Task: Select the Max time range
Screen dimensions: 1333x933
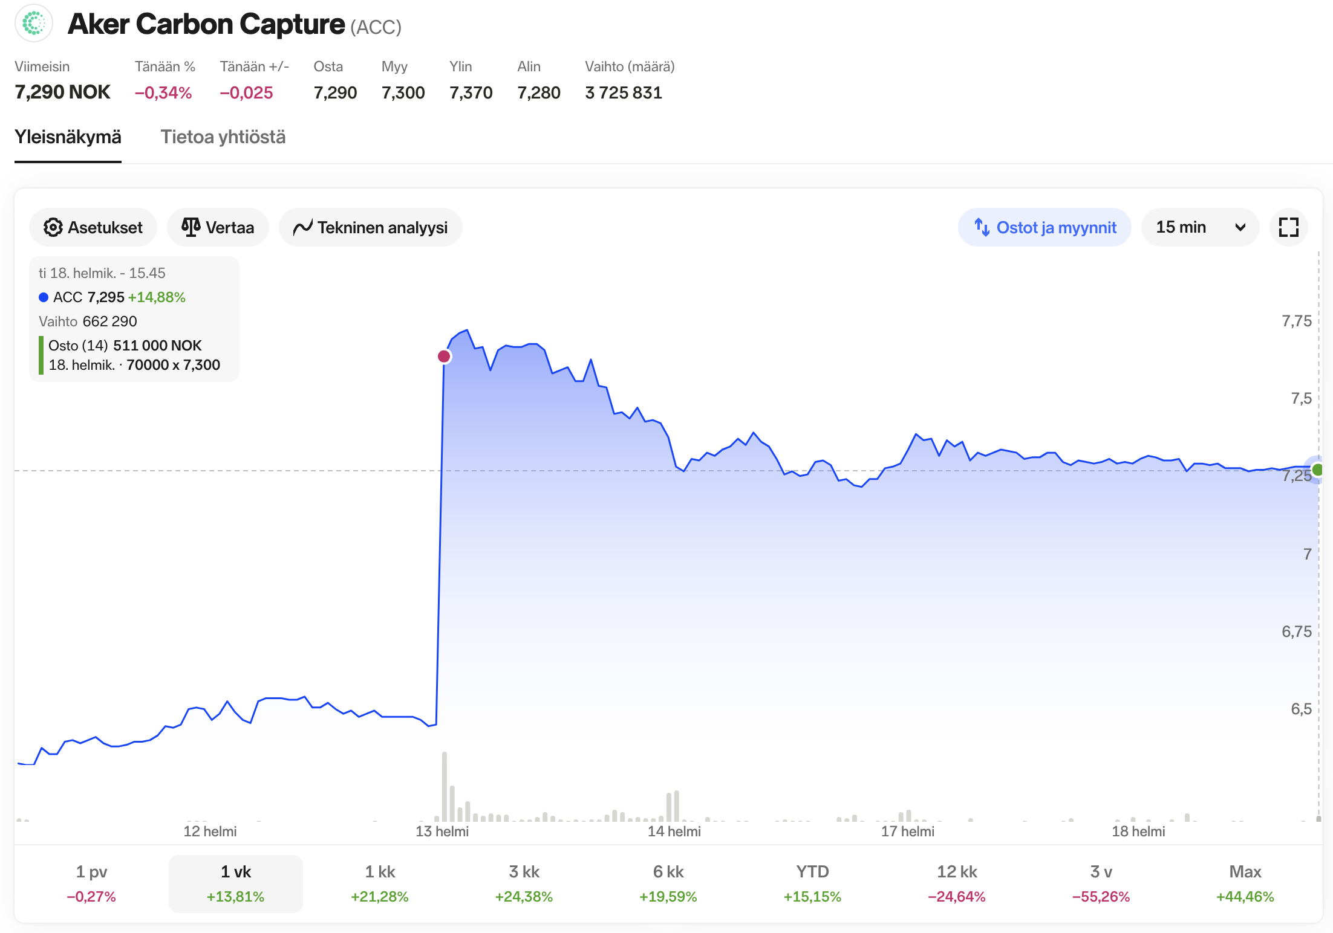Action: [1245, 883]
